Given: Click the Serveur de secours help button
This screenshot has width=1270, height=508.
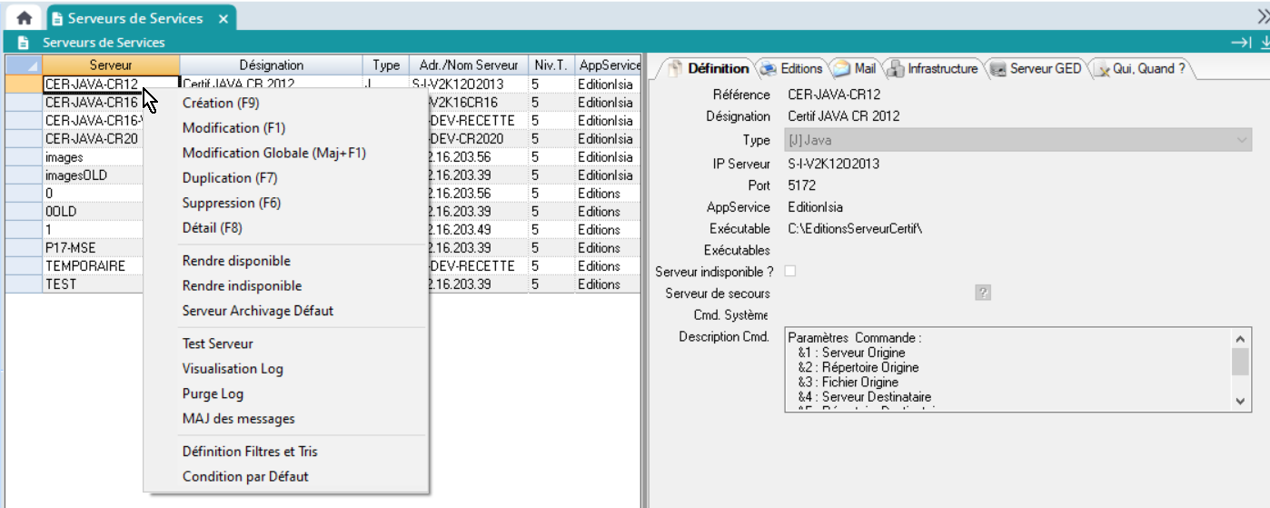Looking at the screenshot, I should [x=982, y=293].
